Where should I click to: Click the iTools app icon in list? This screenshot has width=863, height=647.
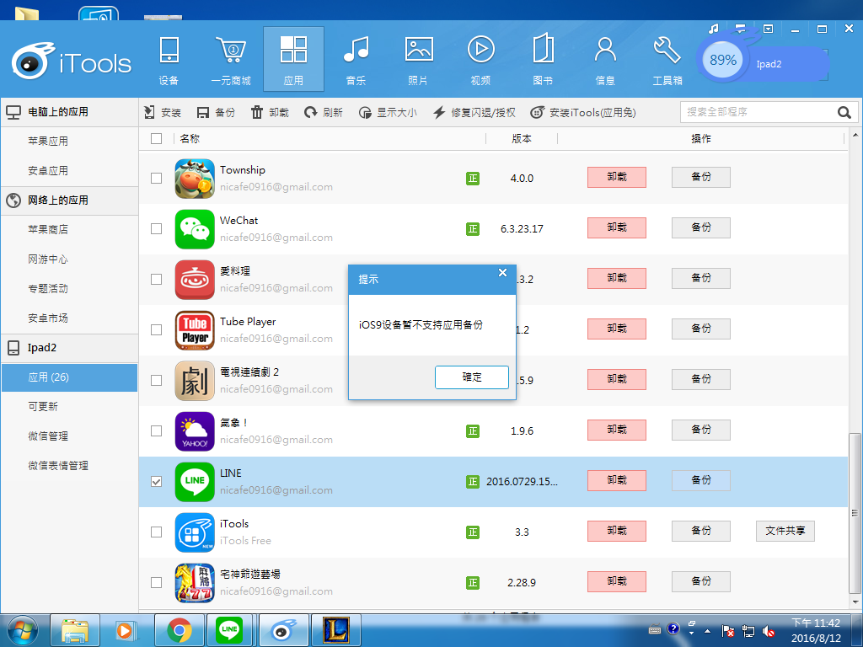(x=195, y=532)
